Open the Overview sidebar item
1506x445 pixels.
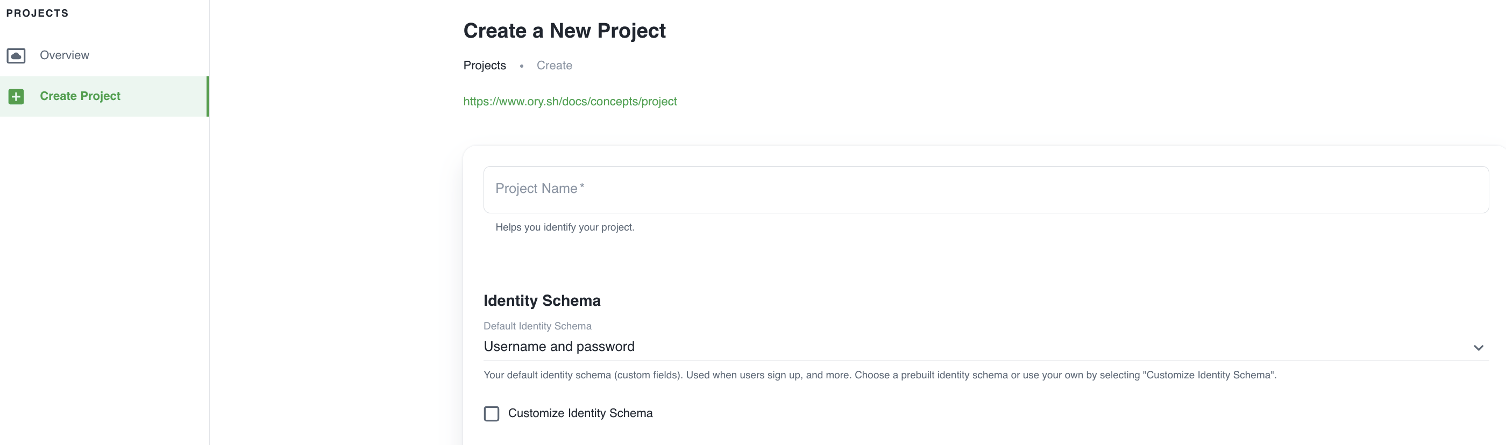coord(65,55)
